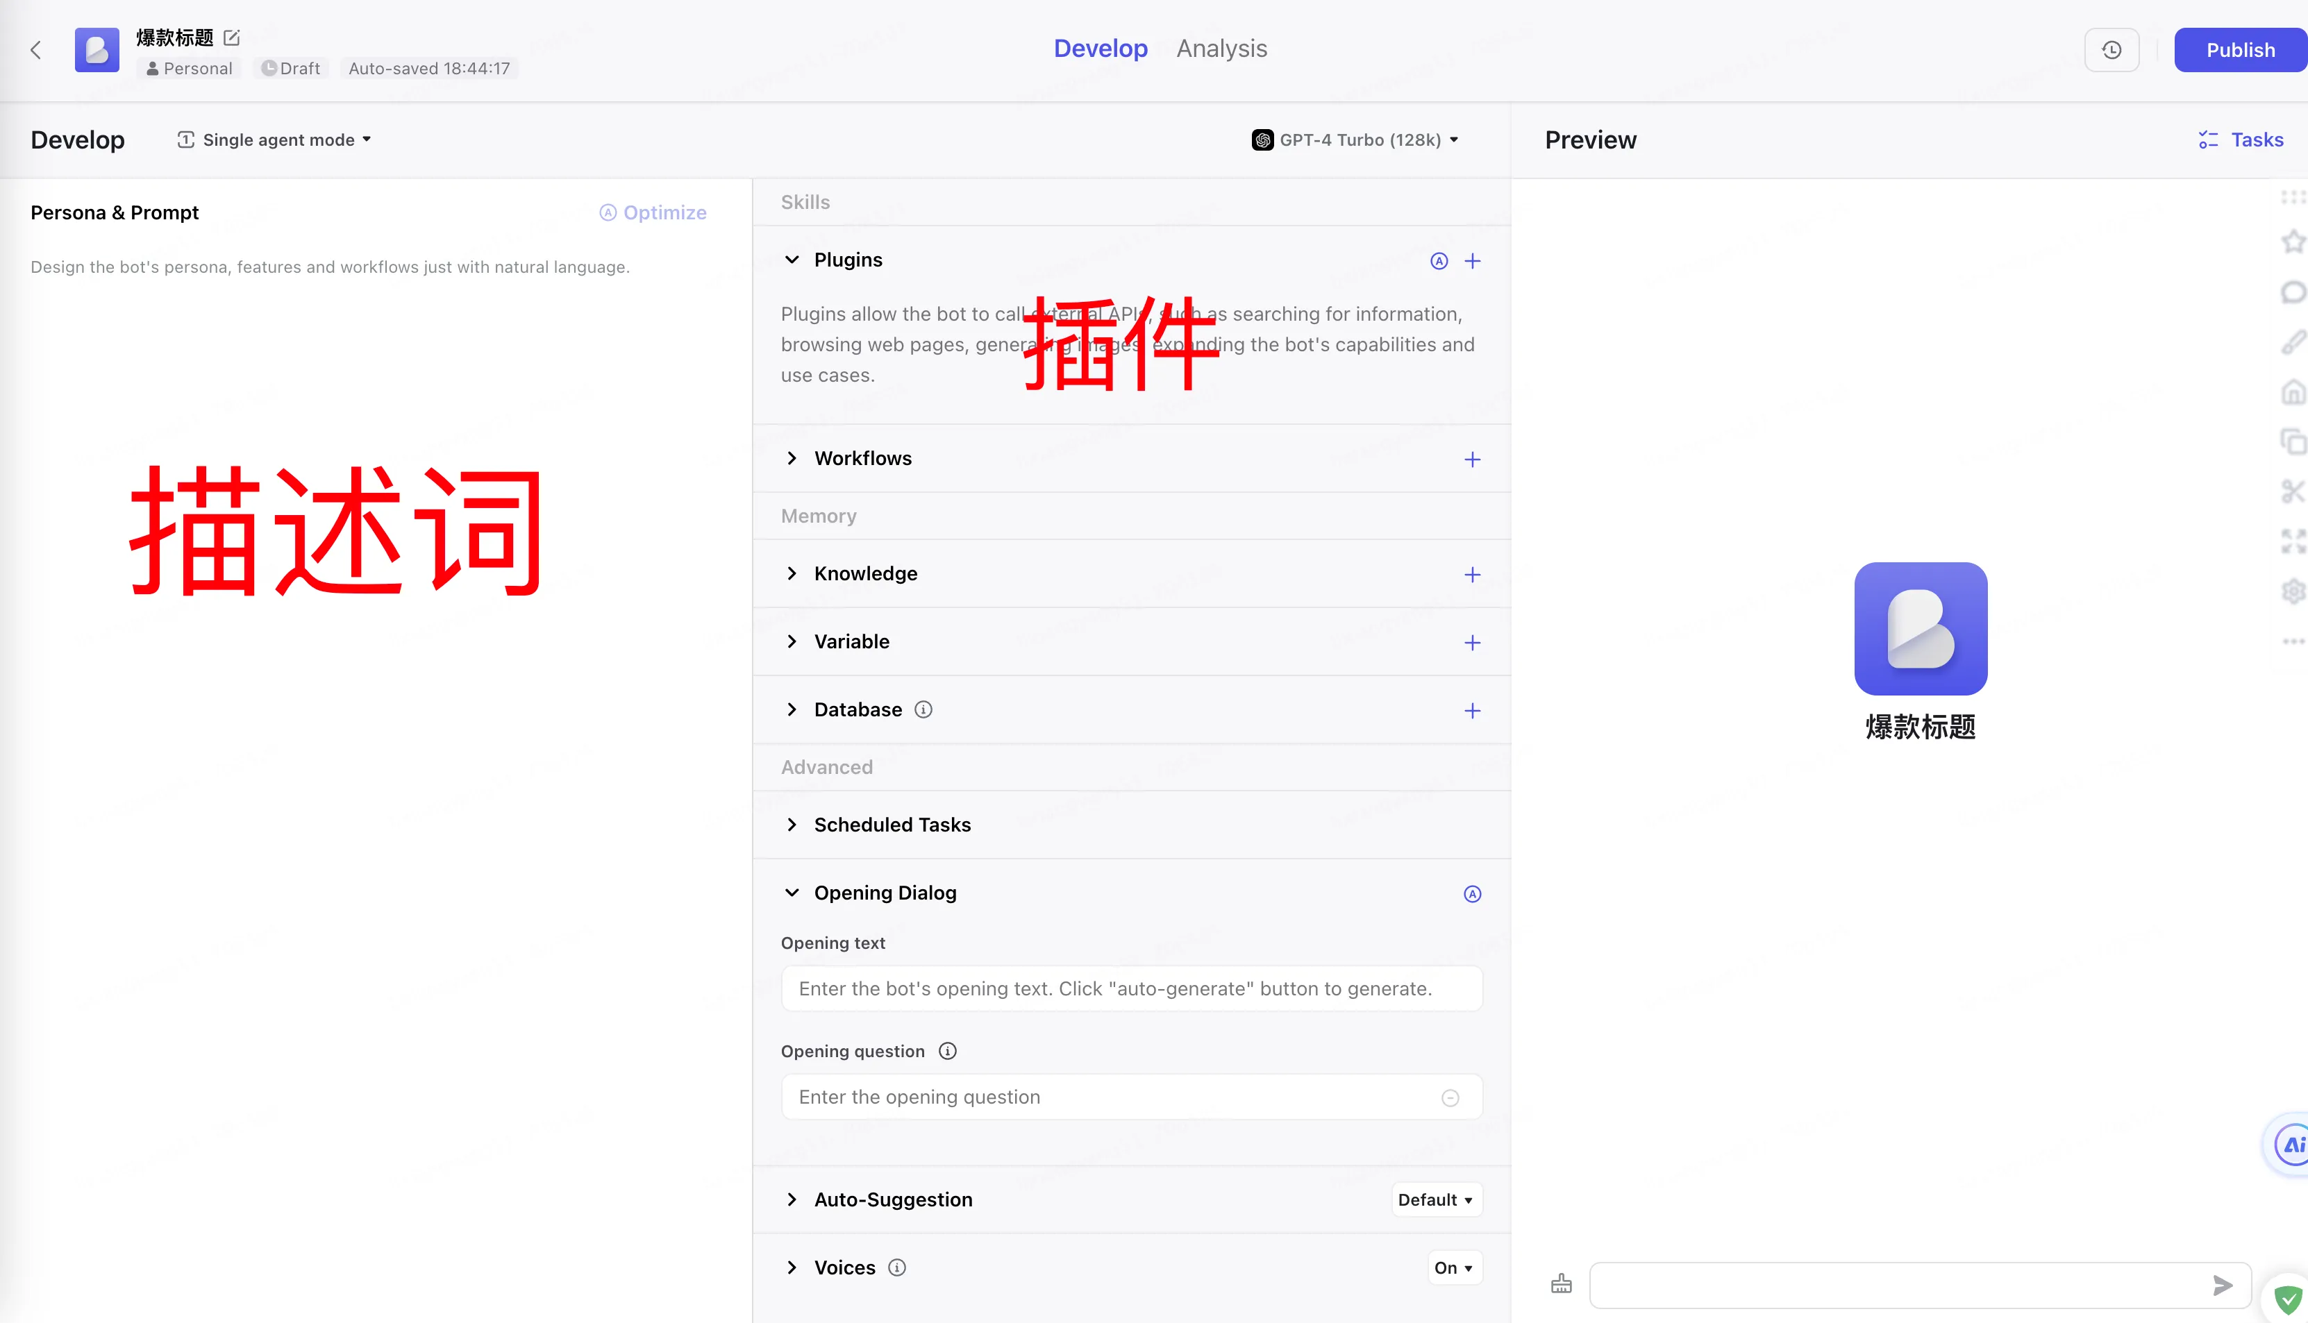Click the floating AI assistant bubble

(x=2288, y=1145)
